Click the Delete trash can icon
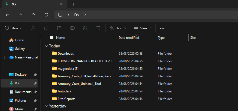 pyautogui.click(x=98, y=28)
